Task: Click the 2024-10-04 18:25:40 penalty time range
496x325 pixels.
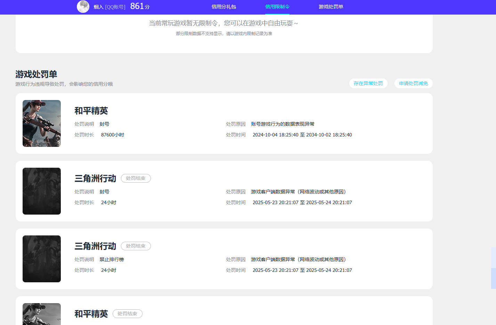Action: coord(302,135)
